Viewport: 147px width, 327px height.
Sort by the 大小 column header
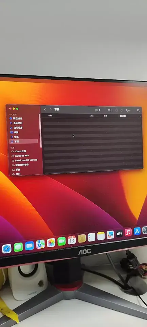(x=92, y=116)
